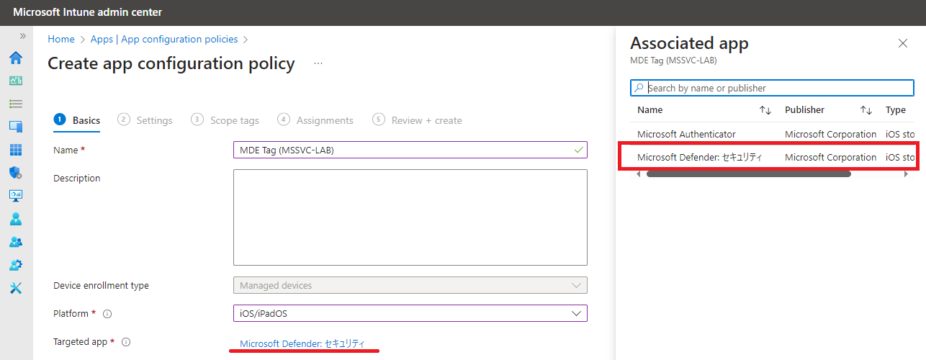Click the scrollbar right arrow in app list
Screen dimensions: 926x360
pos(906,174)
